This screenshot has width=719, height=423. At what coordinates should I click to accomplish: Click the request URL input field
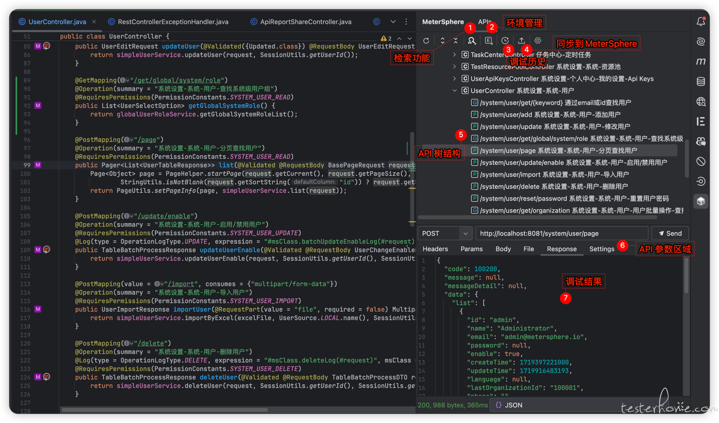pyautogui.click(x=562, y=233)
